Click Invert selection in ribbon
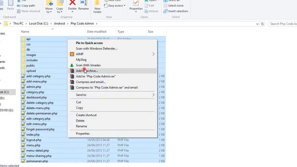This screenshot has height=167, width=297. tap(176, 11)
